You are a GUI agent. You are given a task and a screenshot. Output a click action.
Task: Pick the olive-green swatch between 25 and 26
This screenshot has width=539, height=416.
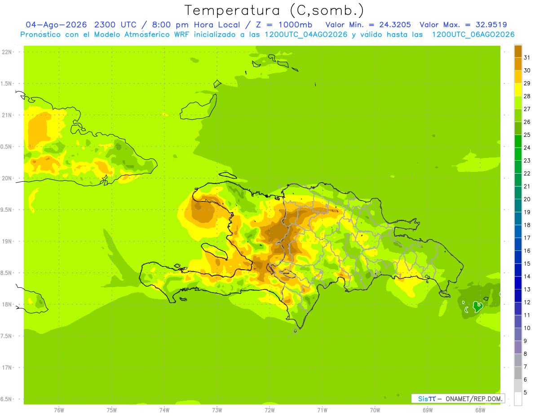[518, 128]
